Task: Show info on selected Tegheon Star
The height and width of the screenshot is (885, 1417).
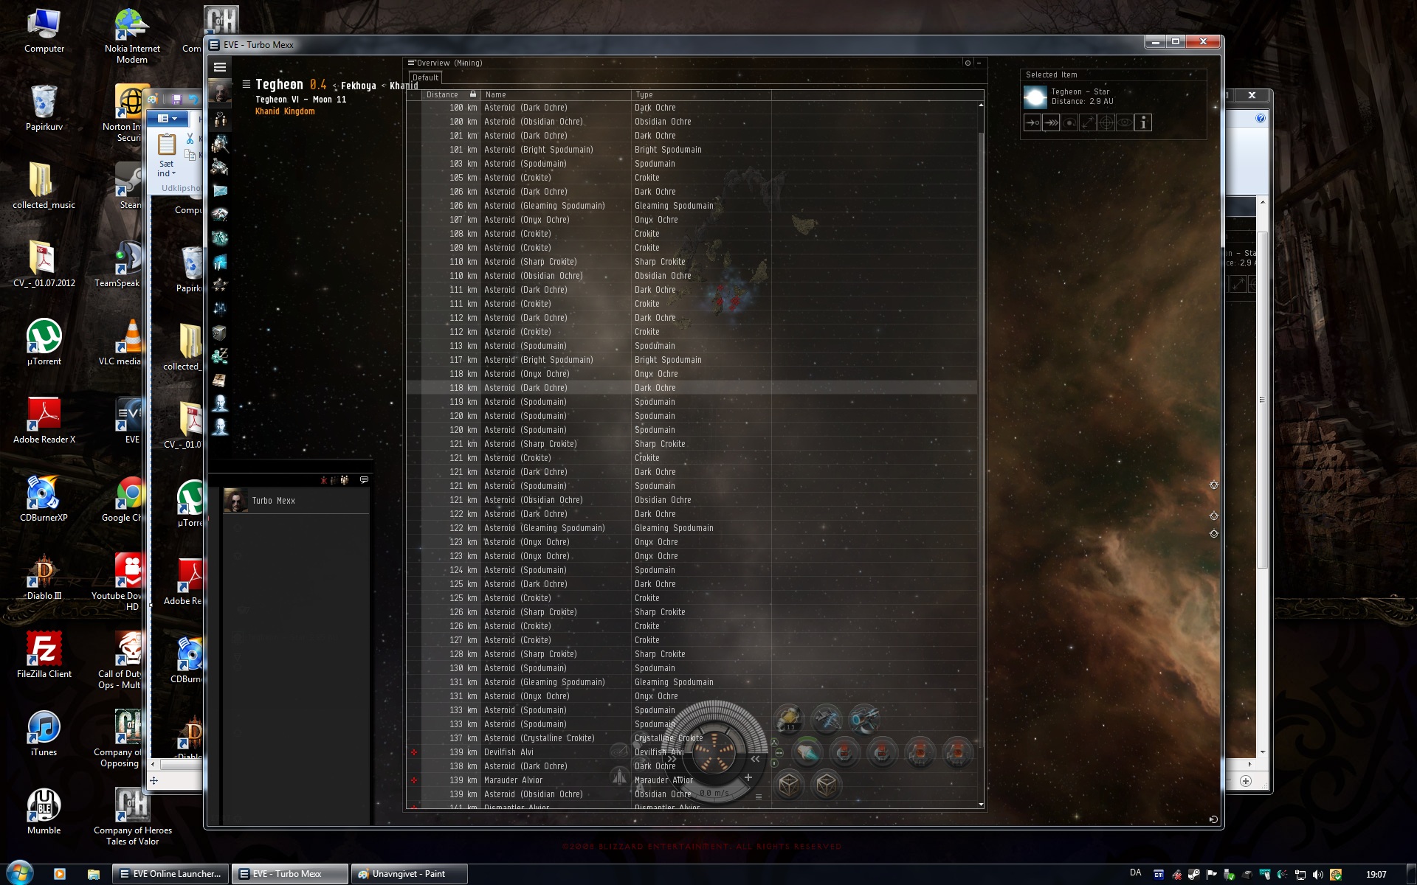Action: pyautogui.click(x=1143, y=123)
